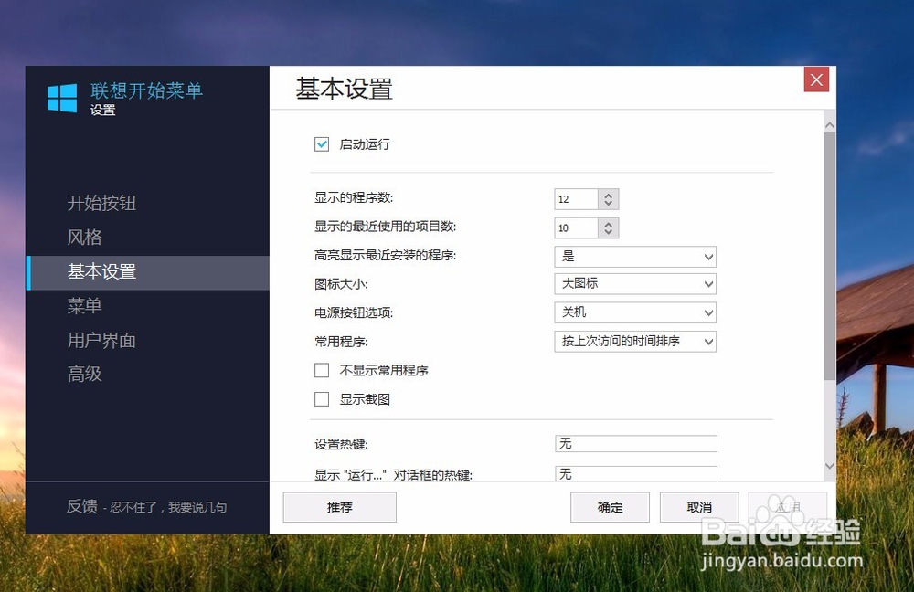914x592 pixels.
Task: Switch to the 开始按钮 section
Action: [101, 203]
